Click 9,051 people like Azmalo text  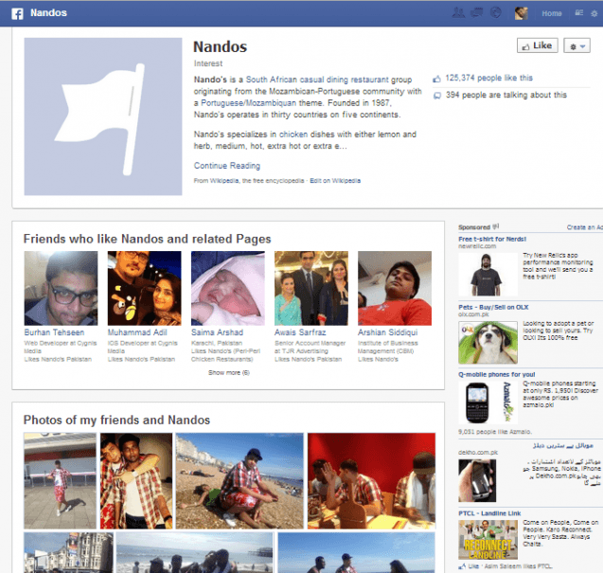tap(494, 432)
